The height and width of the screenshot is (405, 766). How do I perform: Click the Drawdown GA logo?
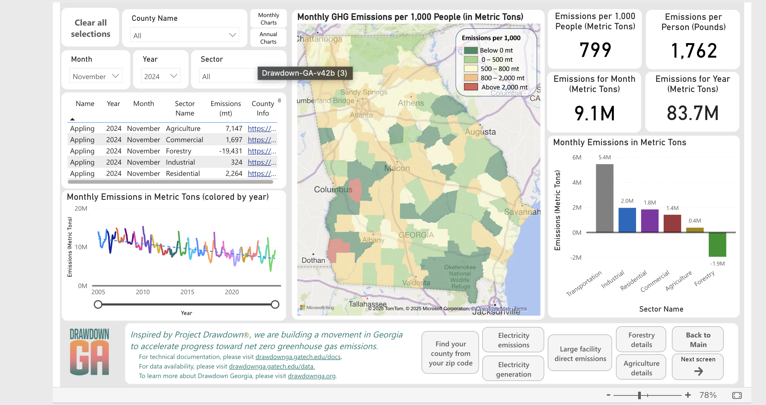(89, 352)
